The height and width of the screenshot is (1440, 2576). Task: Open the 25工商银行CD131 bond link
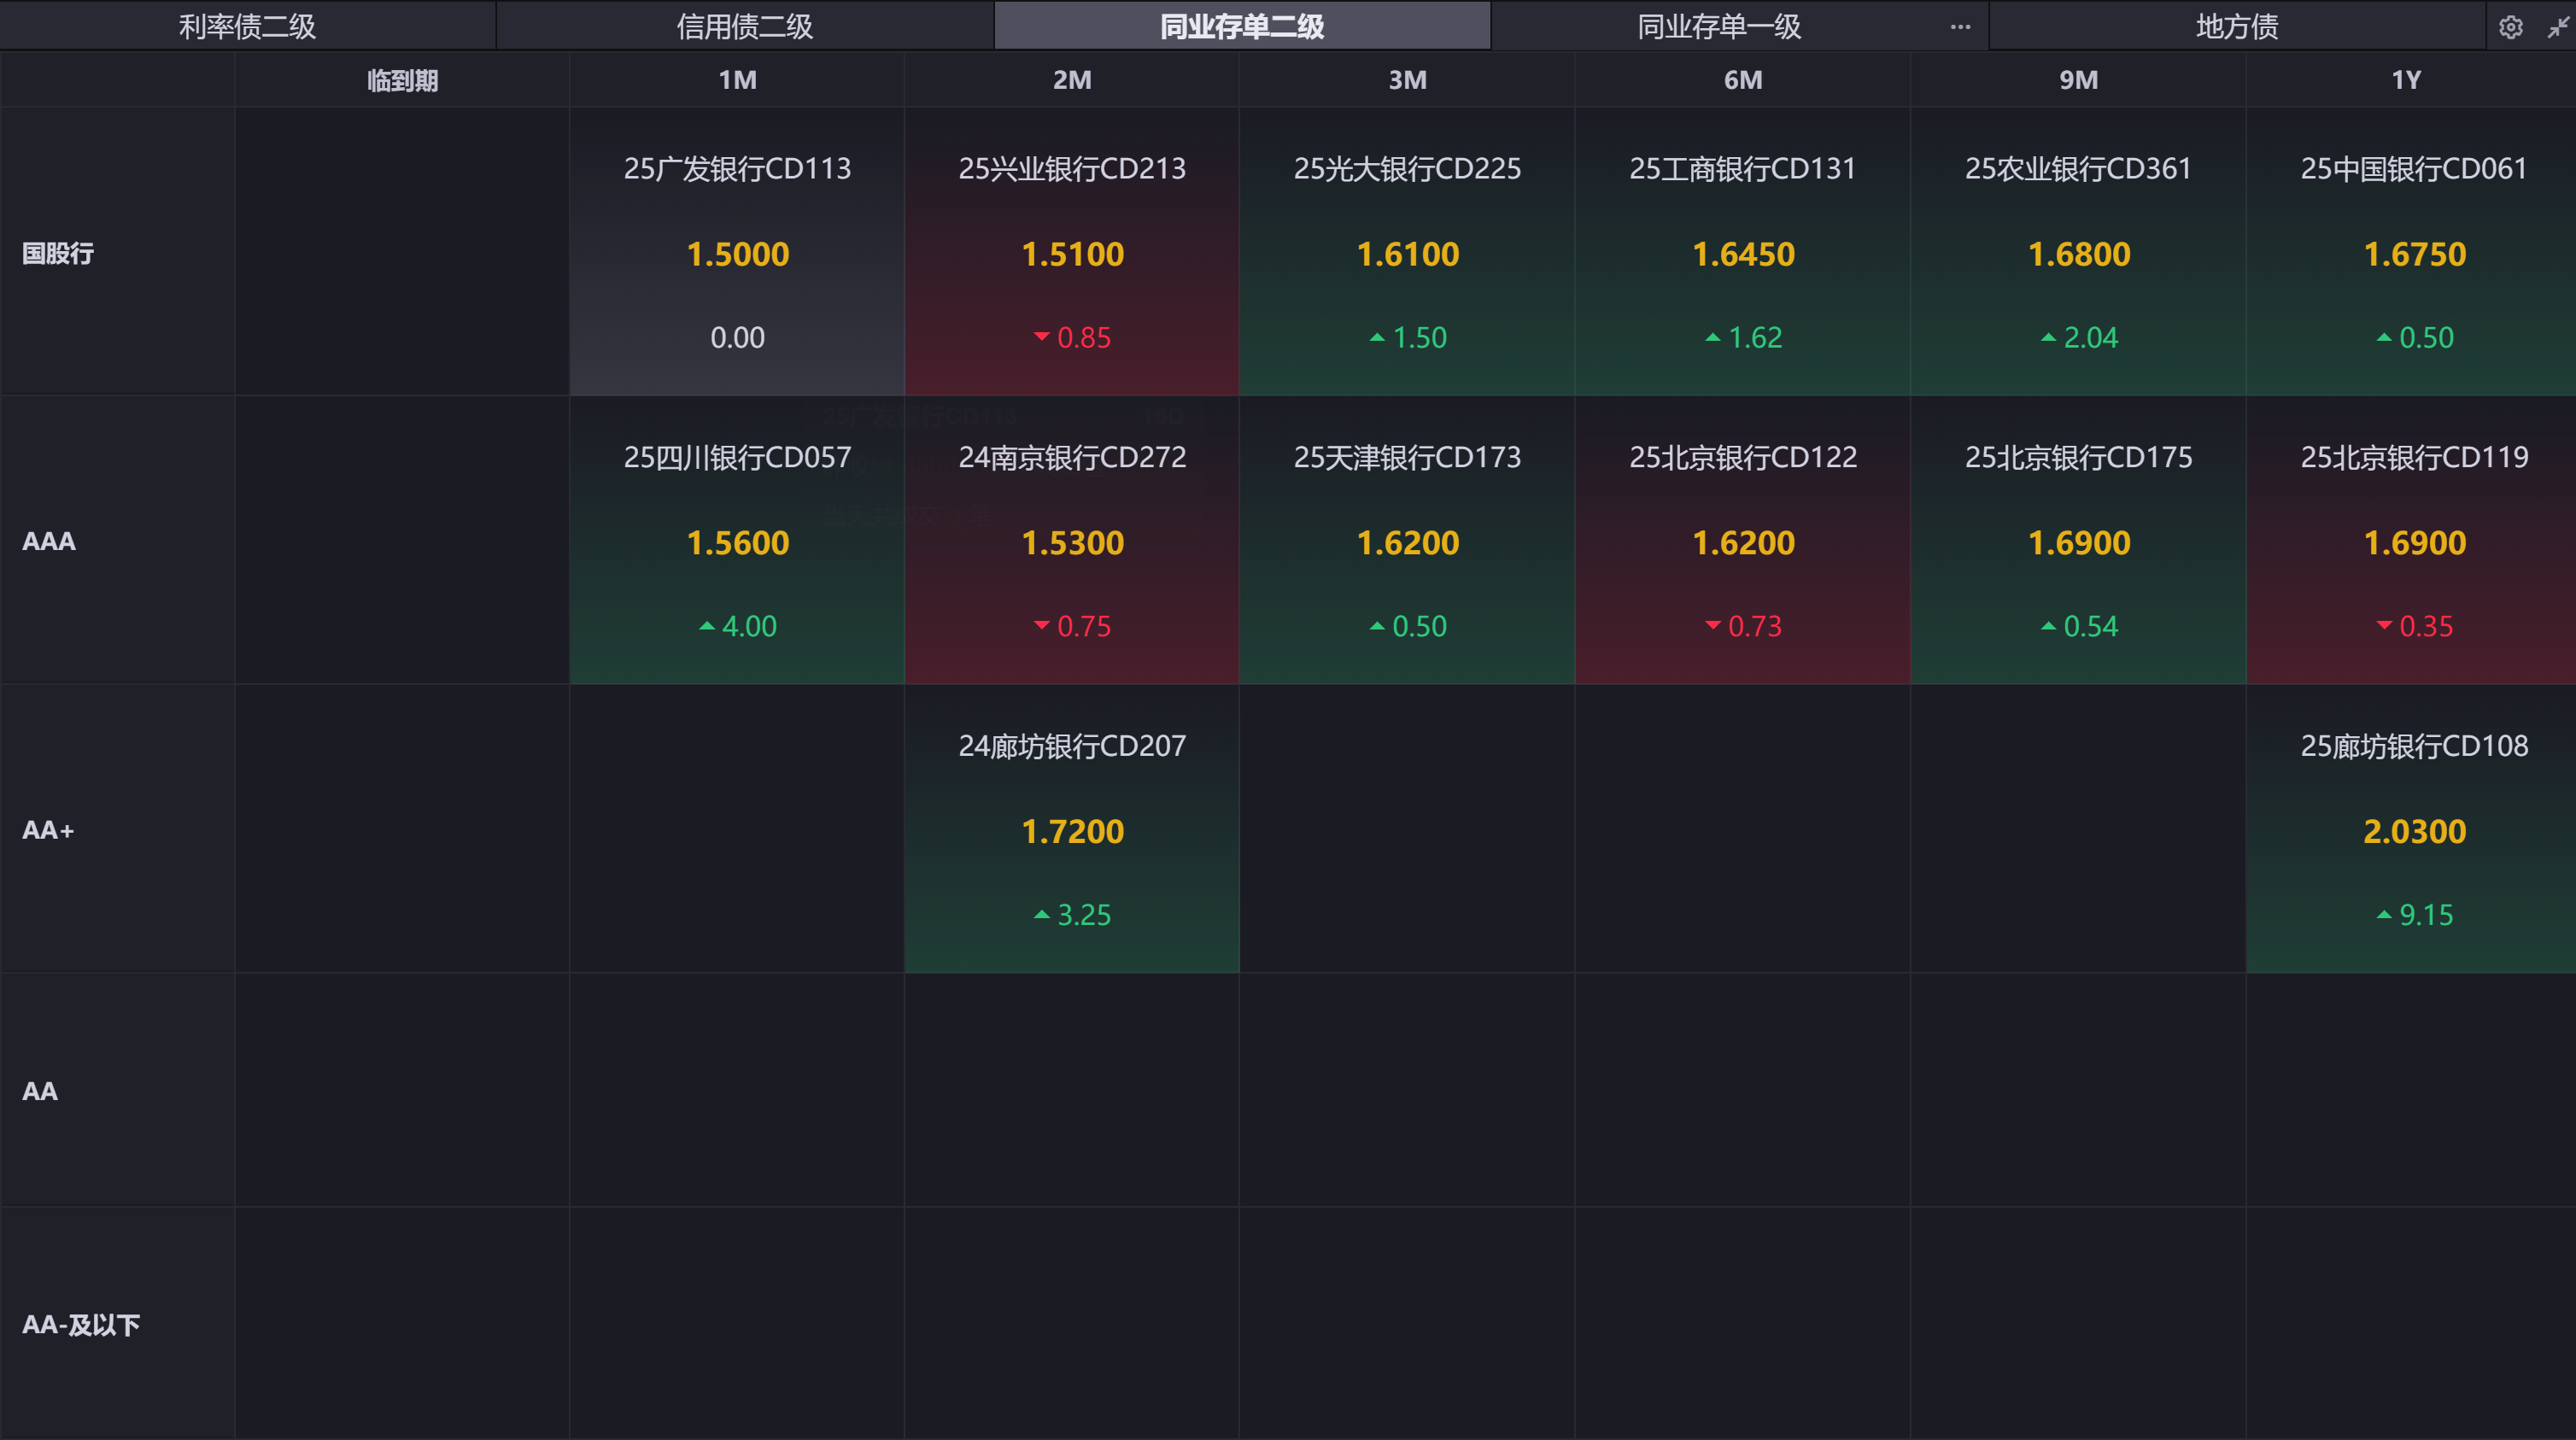1742,169
